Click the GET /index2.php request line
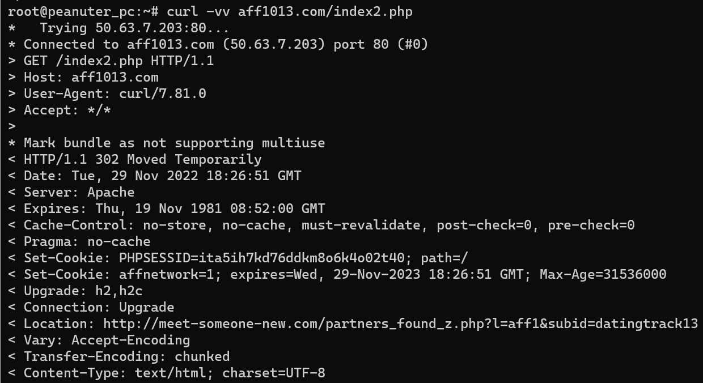The height and width of the screenshot is (383, 703). pyautogui.click(x=118, y=61)
